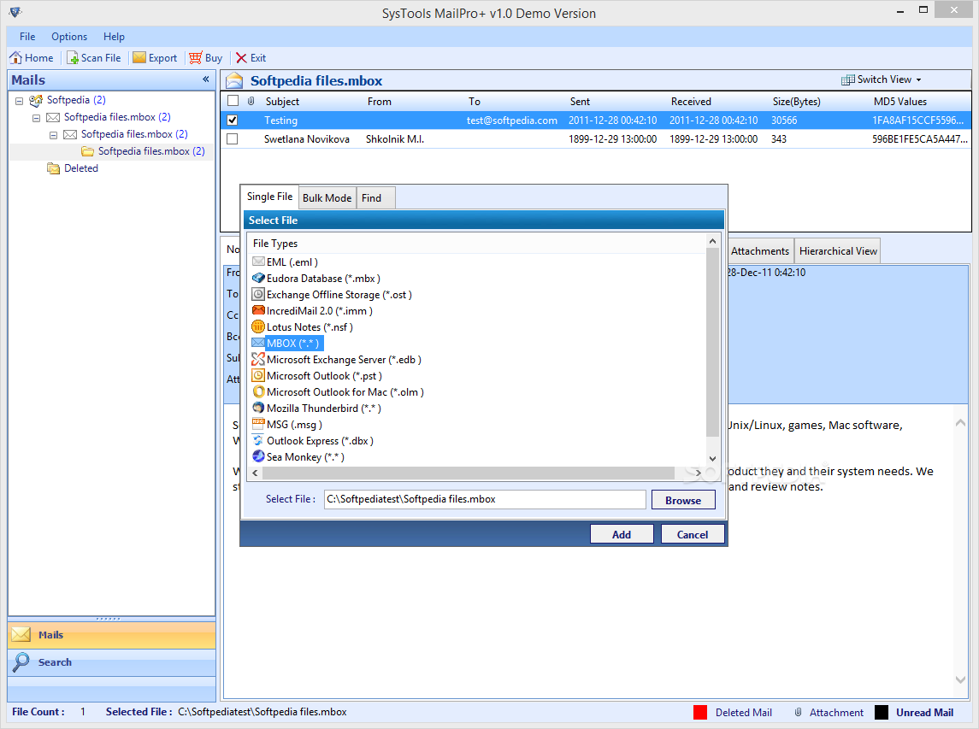Switch to the Bulk Mode tab
Viewport: 979px width, 729px height.
coord(327,197)
